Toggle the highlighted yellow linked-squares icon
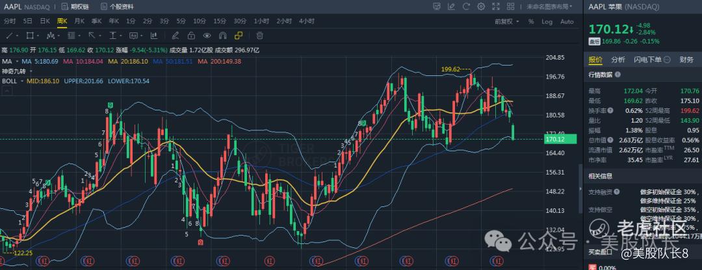This screenshot has height=270, width=702. point(239,35)
